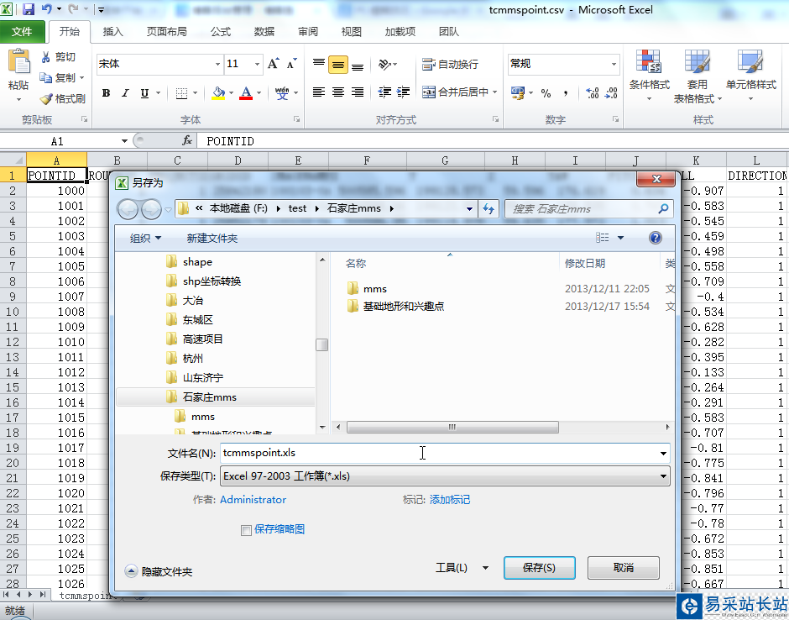Open the Organize menu in dialog
Viewport: 789px width, 620px height.
(x=145, y=239)
